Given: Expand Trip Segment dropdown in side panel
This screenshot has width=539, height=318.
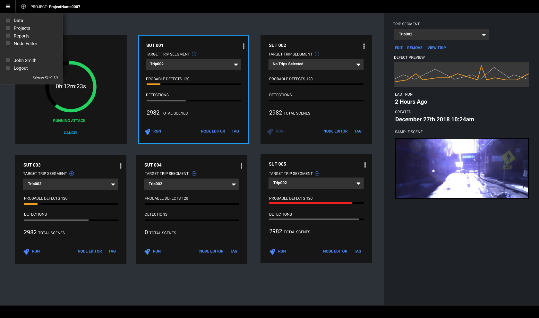Looking at the screenshot, I should pyautogui.click(x=441, y=34).
